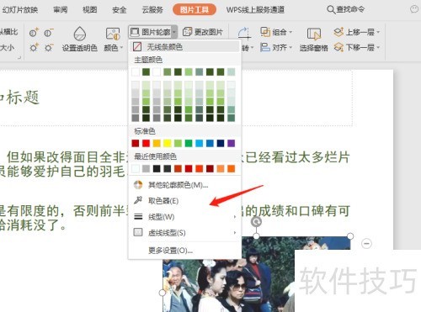421x312 pixels.
Task: Switch to the 视图 tab
Action: point(89,9)
